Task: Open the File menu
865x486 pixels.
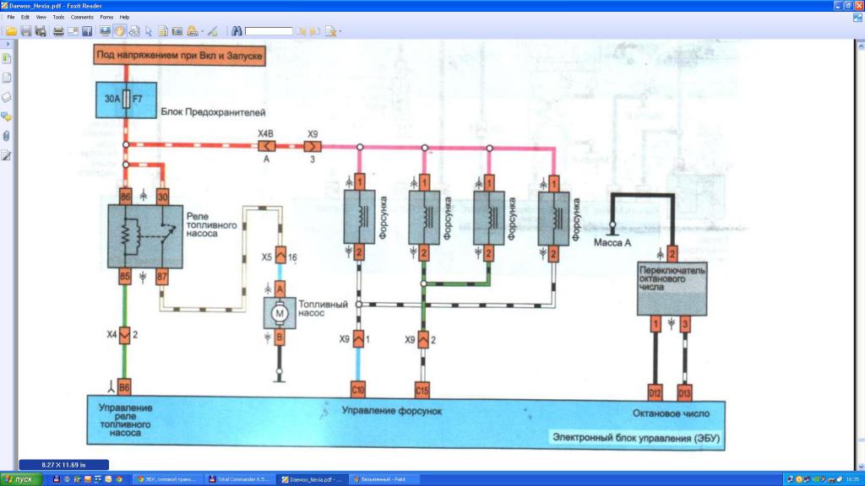Action: [x=11, y=17]
